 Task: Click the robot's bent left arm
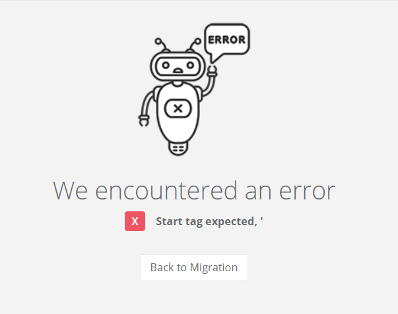pyautogui.click(x=148, y=103)
